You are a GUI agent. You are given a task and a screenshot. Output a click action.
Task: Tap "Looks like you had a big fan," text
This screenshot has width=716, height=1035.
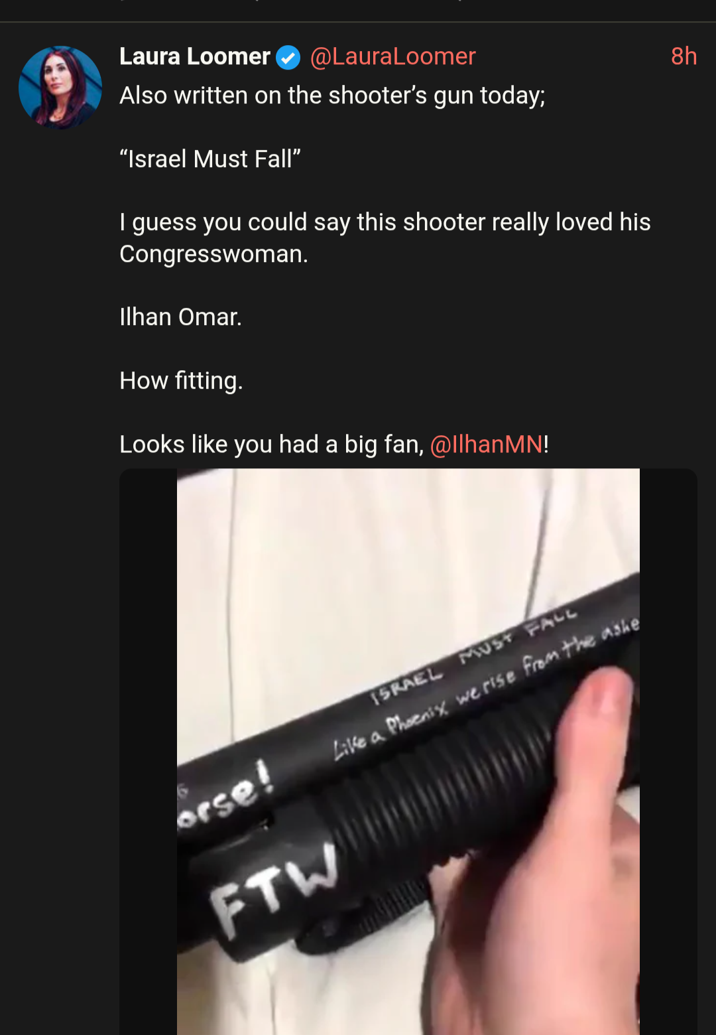(x=272, y=444)
